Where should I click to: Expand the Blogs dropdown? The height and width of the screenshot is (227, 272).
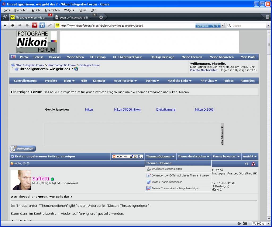pos(69,81)
